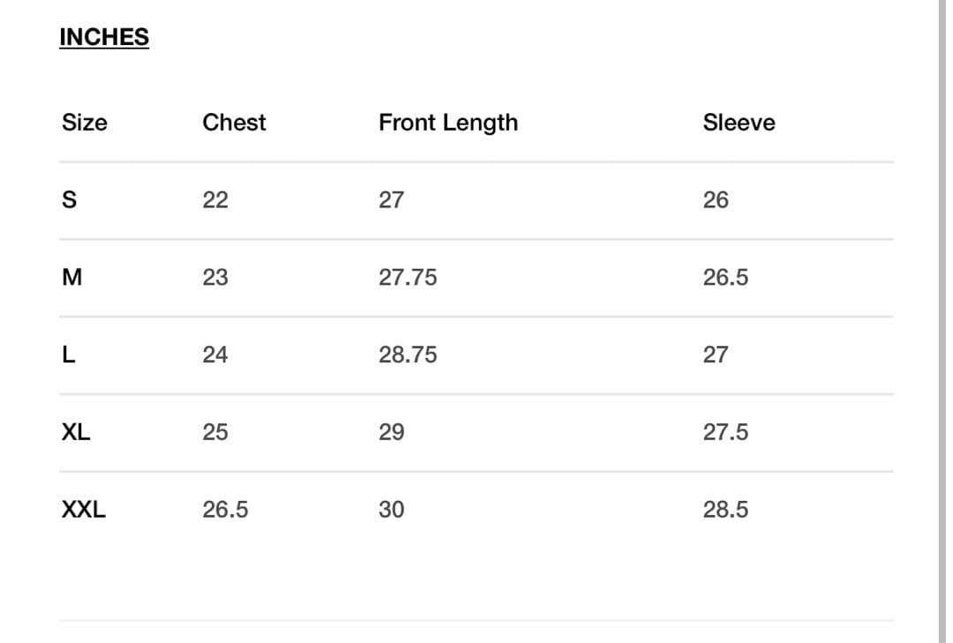Viewport: 953px width, 643px height.
Task: Click the XXL sleeve value 28.5
Action: (725, 509)
